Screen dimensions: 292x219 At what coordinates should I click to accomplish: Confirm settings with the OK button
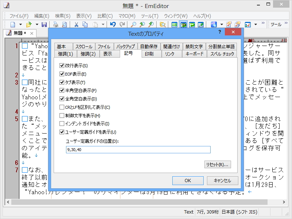188,180
